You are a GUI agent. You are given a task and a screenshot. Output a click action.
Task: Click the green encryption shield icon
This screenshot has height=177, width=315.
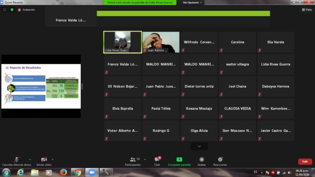click(x=12, y=9)
